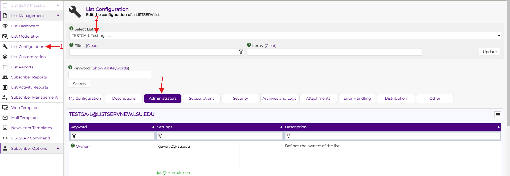Click the Show All Keywords link

tap(110, 68)
